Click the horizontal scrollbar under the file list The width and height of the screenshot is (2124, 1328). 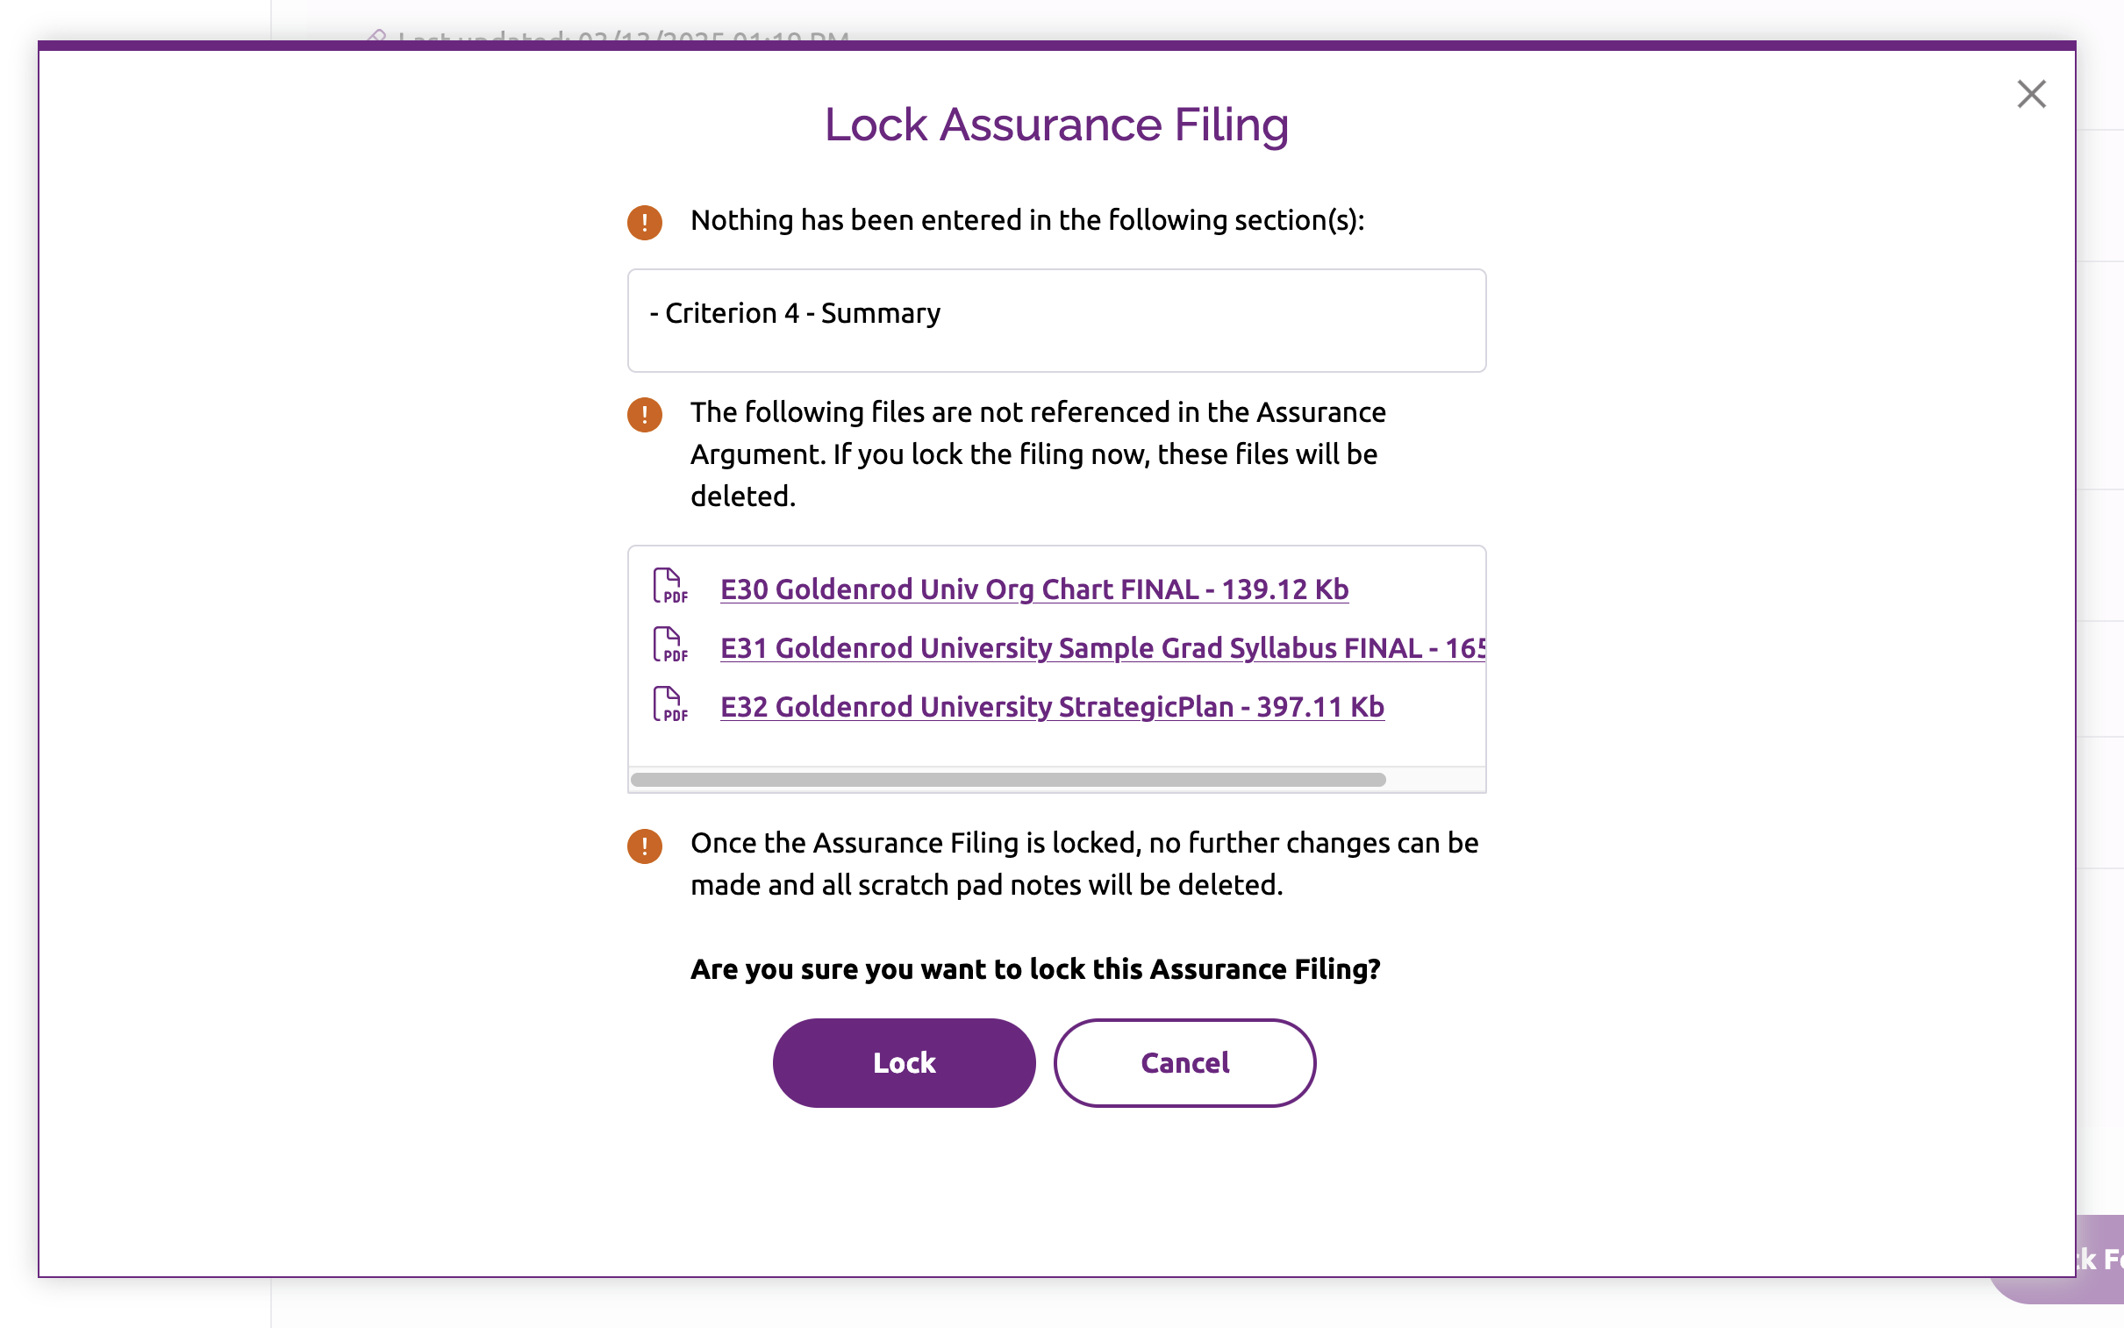pyautogui.click(x=1007, y=780)
